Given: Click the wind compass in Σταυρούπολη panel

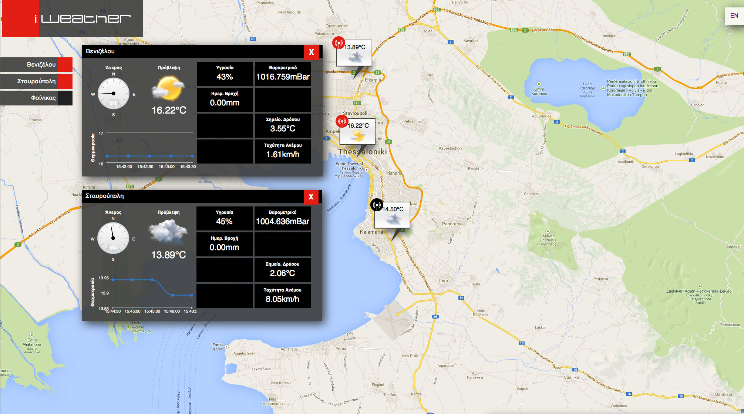Looking at the screenshot, I should [113, 238].
